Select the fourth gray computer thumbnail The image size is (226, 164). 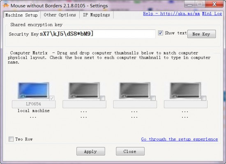(x=185, y=90)
